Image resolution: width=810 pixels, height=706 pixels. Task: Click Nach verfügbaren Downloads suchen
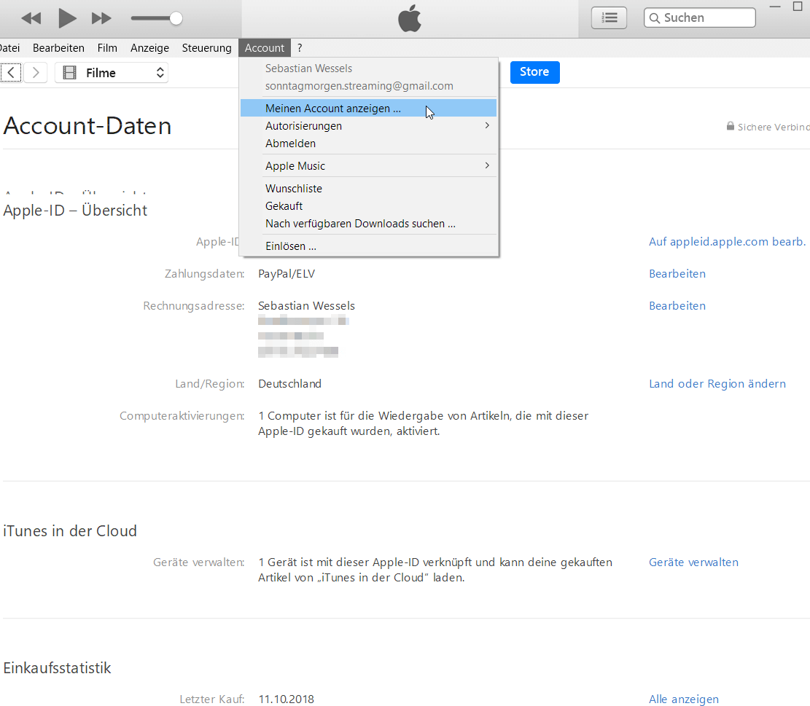click(x=368, y=224)
